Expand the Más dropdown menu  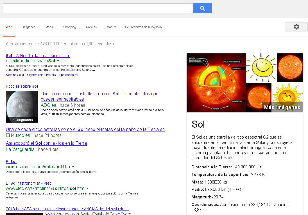pyautogui.click(x=111, y=27)
